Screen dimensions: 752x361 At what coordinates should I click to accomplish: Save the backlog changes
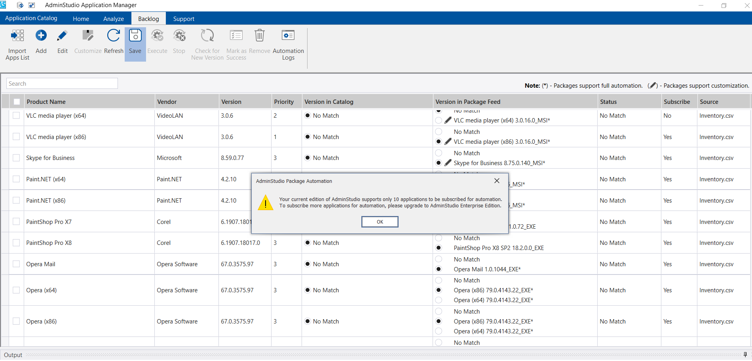tap(135, 44)
